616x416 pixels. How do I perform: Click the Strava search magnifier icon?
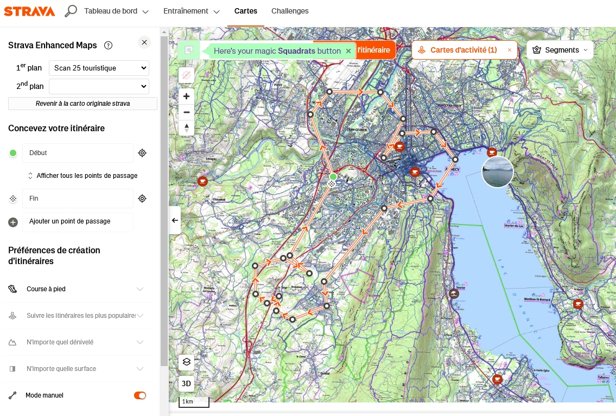point(71,11)
